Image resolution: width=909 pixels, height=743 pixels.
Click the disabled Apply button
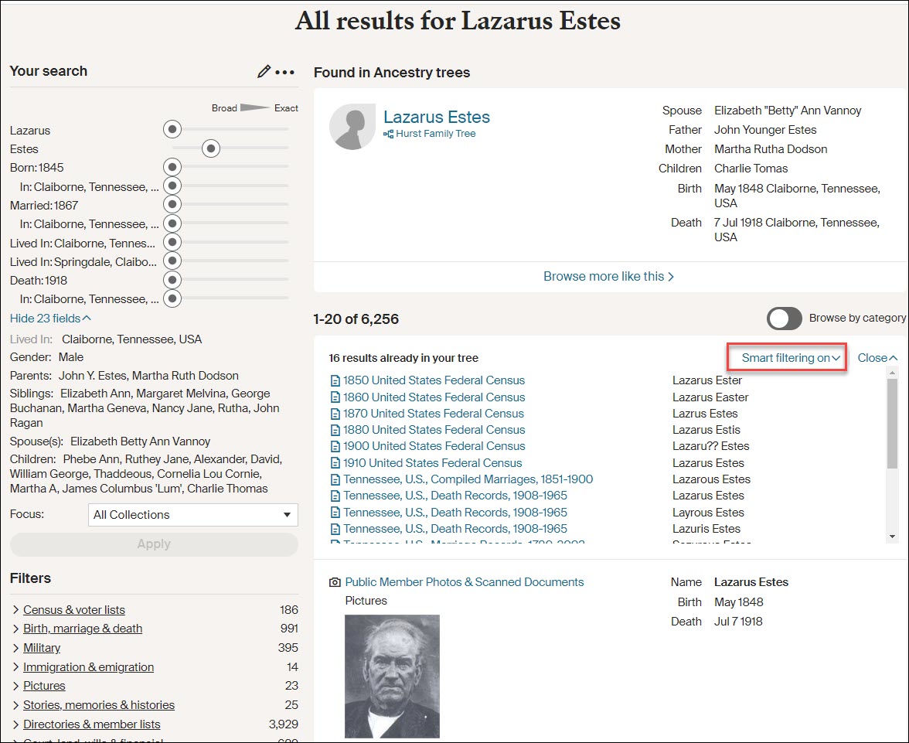pyautogui.click(x=154, y=544)
